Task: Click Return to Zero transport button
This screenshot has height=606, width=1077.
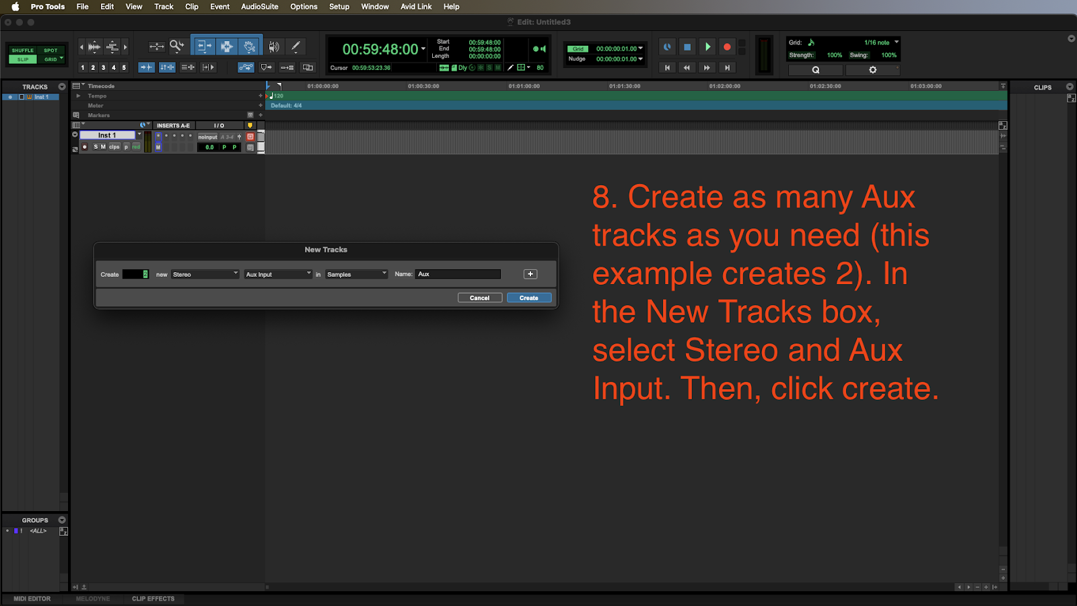Action: pyautogui.click(x=667, y=67)
